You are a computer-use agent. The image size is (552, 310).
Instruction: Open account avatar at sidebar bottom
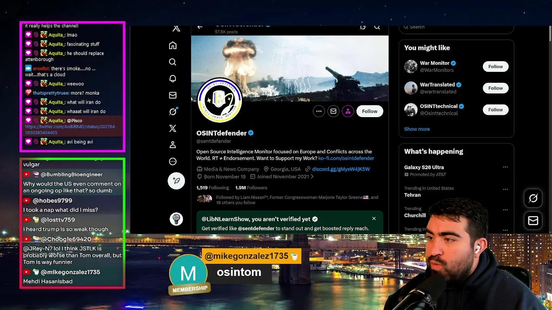click(176, 219)
